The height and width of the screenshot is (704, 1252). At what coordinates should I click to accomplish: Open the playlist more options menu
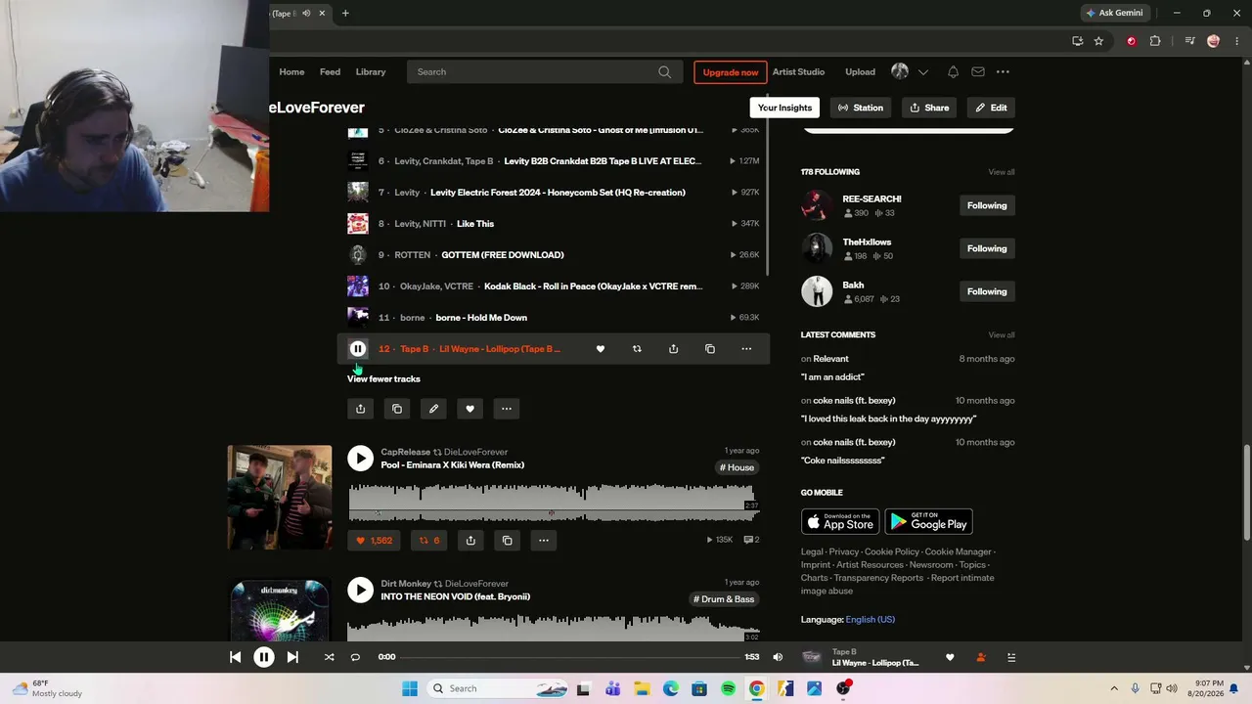pos(507,409)
